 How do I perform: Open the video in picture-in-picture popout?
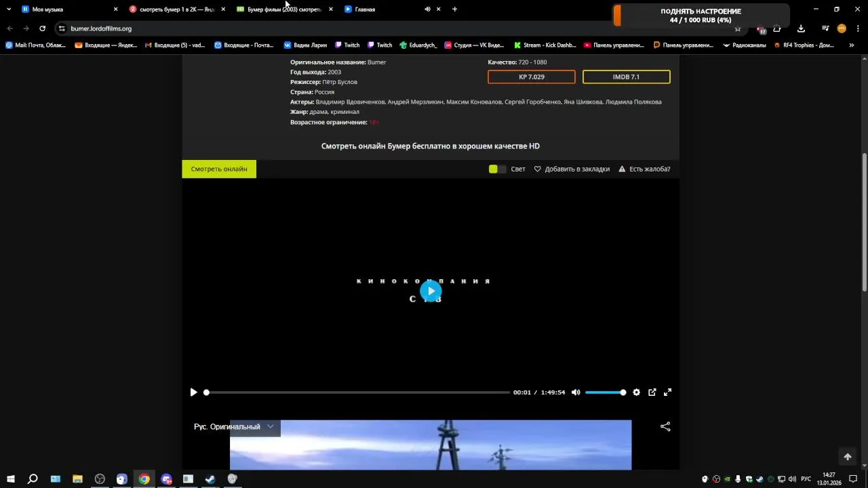pos(652,392)
